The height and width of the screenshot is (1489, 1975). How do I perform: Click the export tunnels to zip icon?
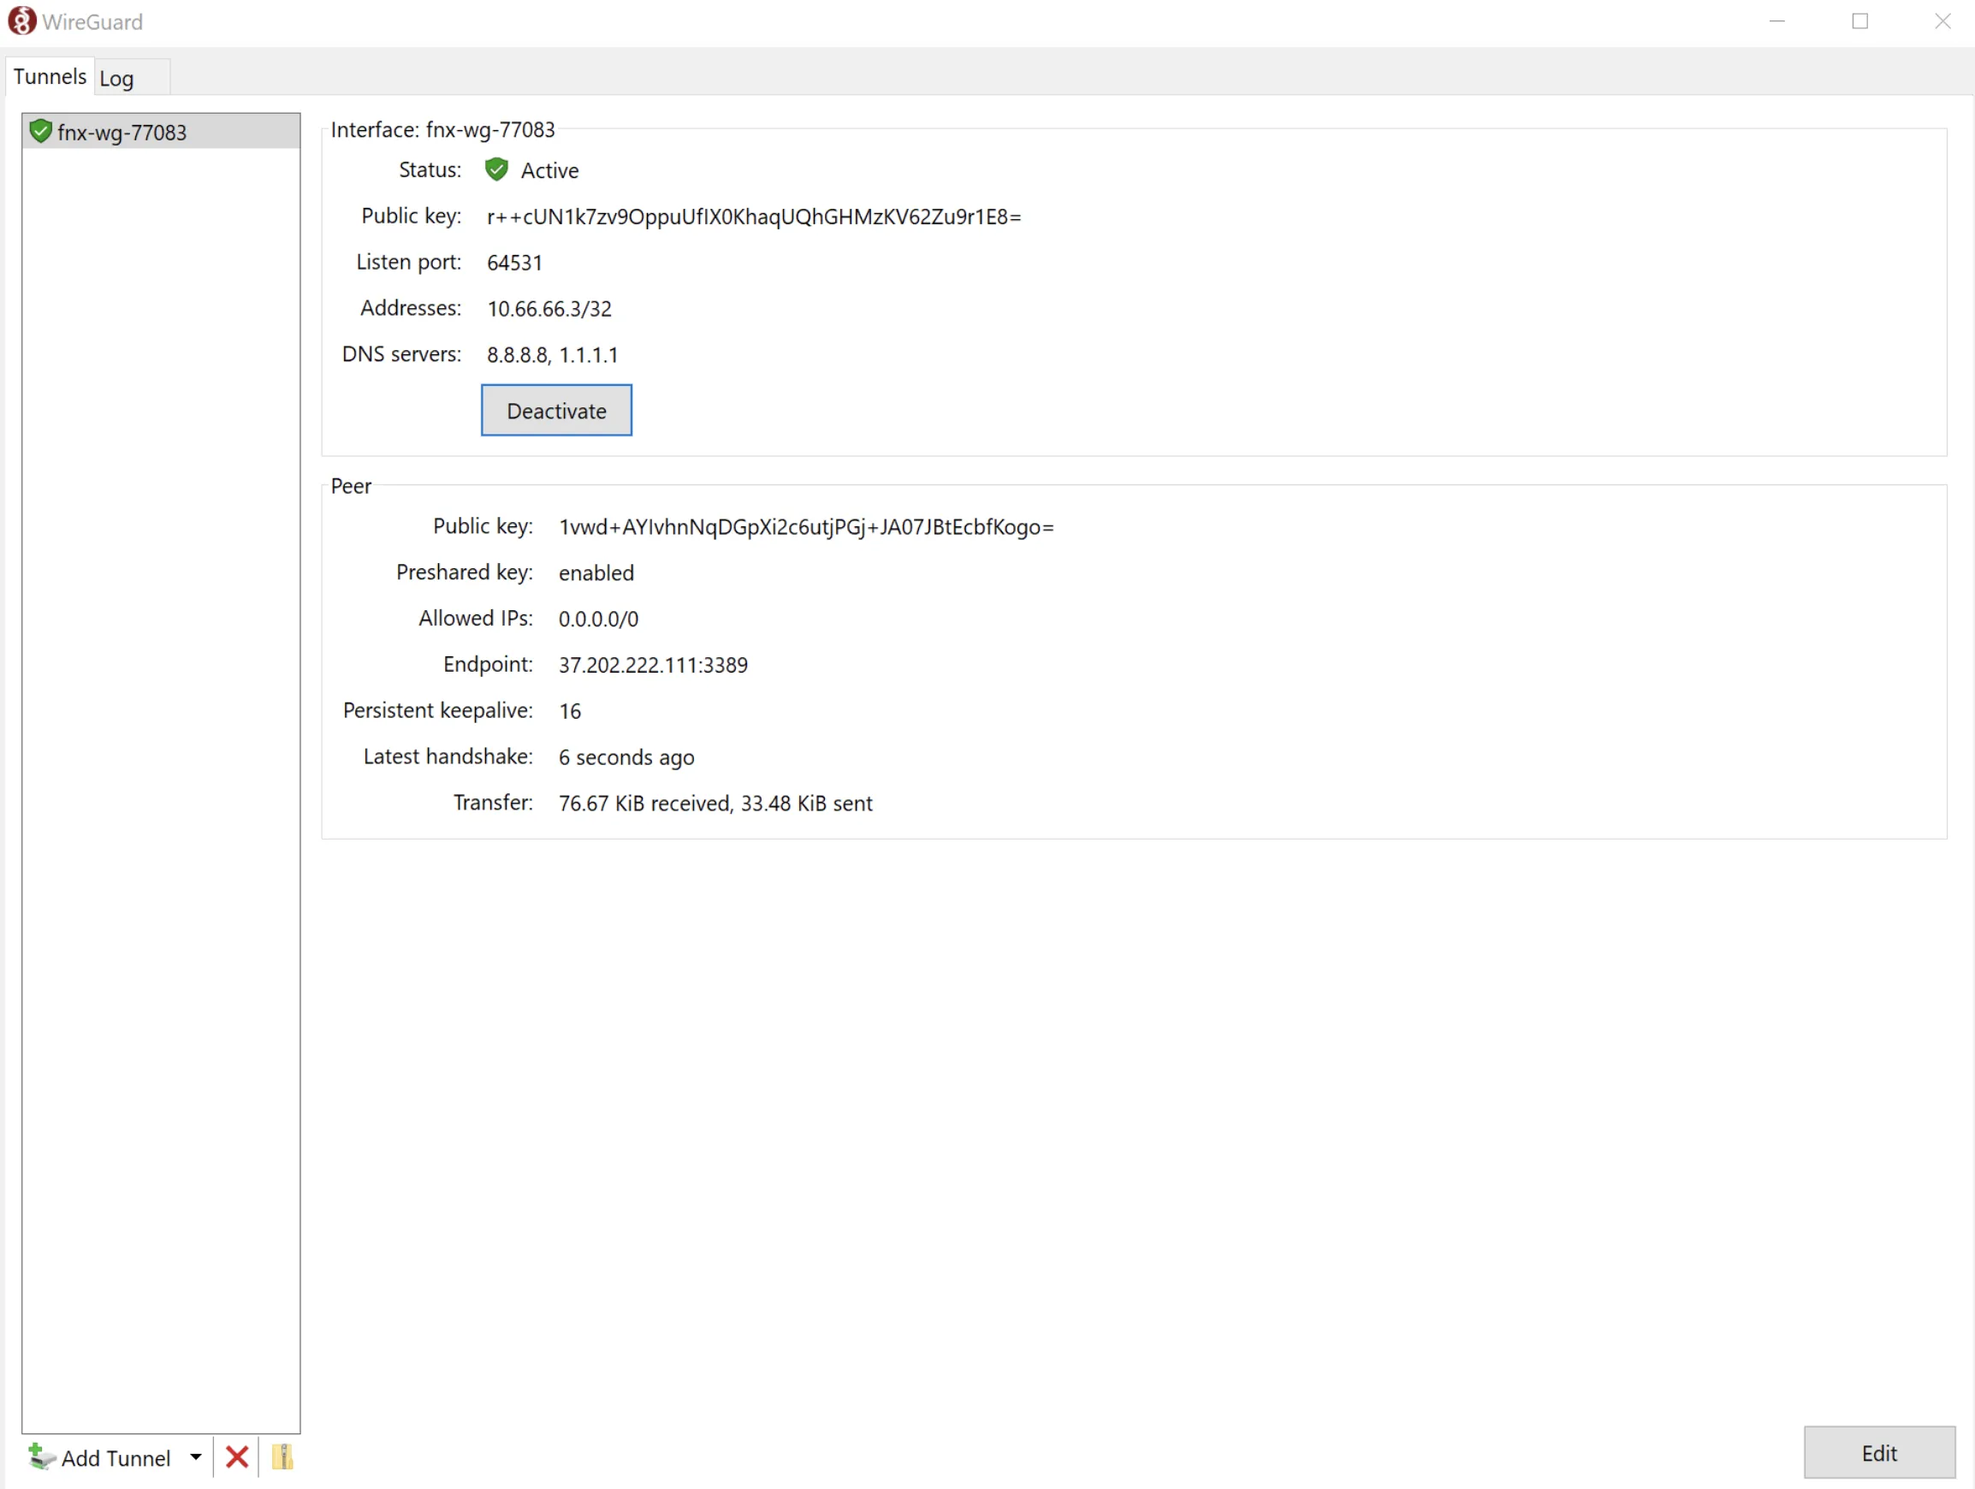pyautogui.click(x=282, y=1456)
